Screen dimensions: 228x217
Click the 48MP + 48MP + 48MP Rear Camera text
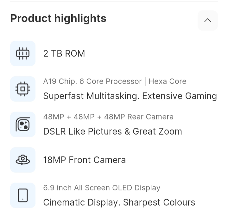pyautogui.click(x=108, y=117)
